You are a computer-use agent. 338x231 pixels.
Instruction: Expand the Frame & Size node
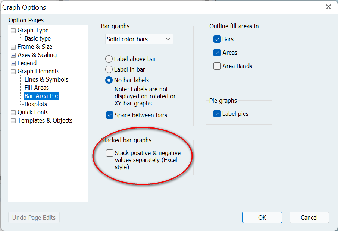[13, 47]
